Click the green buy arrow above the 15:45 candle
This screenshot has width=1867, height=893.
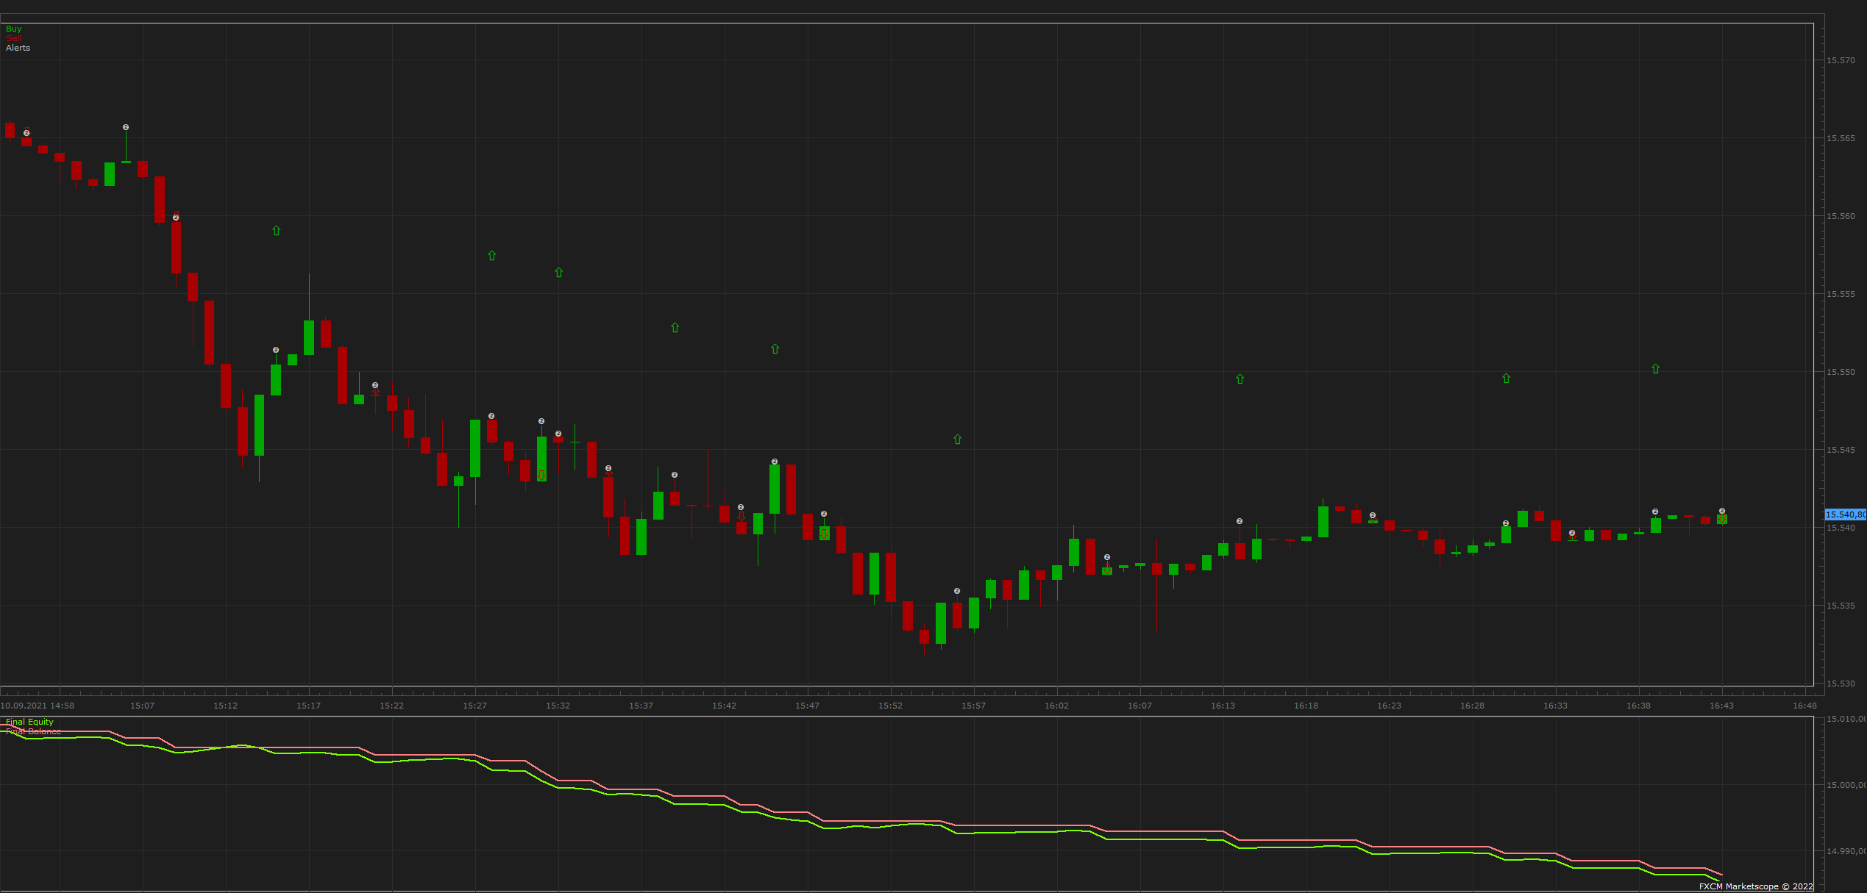(x=775, y=349)
